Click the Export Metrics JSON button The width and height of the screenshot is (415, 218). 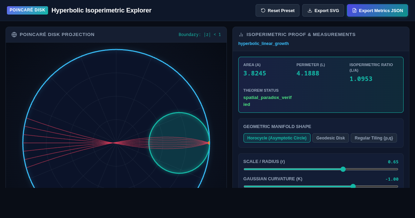(x=377, y=10)
